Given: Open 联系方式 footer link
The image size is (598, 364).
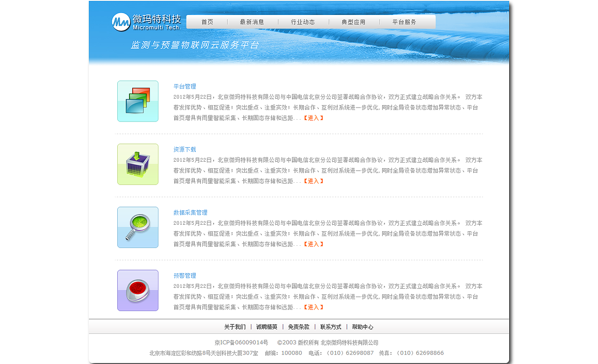Looking at the screenshot, I should 331,327.
